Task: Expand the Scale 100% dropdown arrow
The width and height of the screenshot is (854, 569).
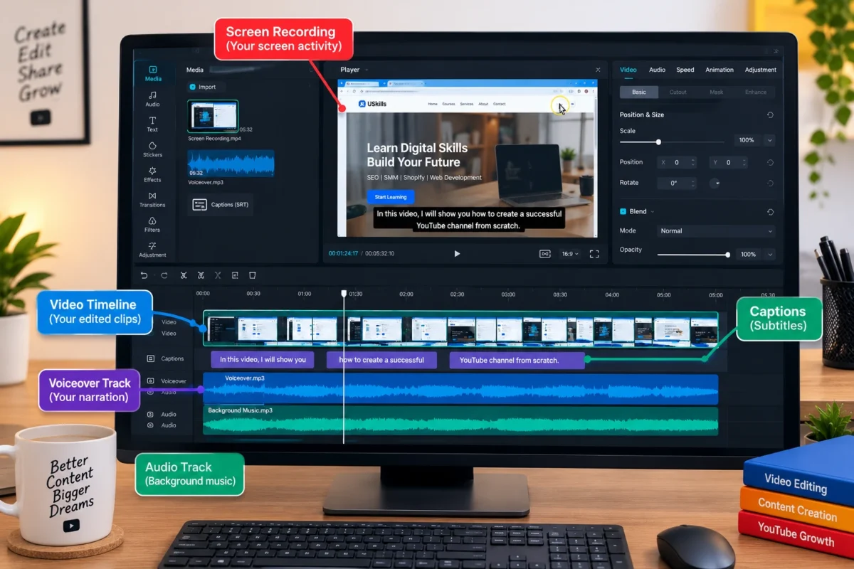Action: tap(769, 140)
